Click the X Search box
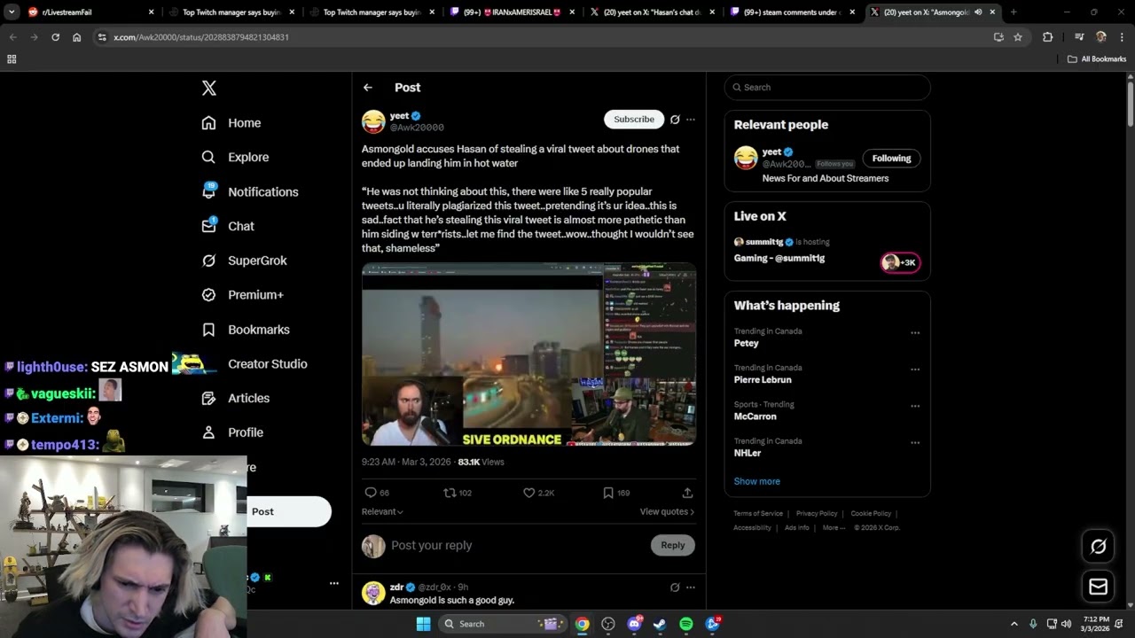 (x=827, y=88)
